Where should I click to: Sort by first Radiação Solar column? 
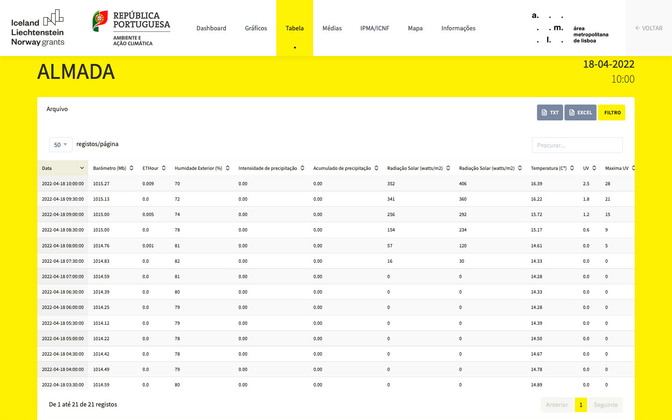click(x=419, y=168)
